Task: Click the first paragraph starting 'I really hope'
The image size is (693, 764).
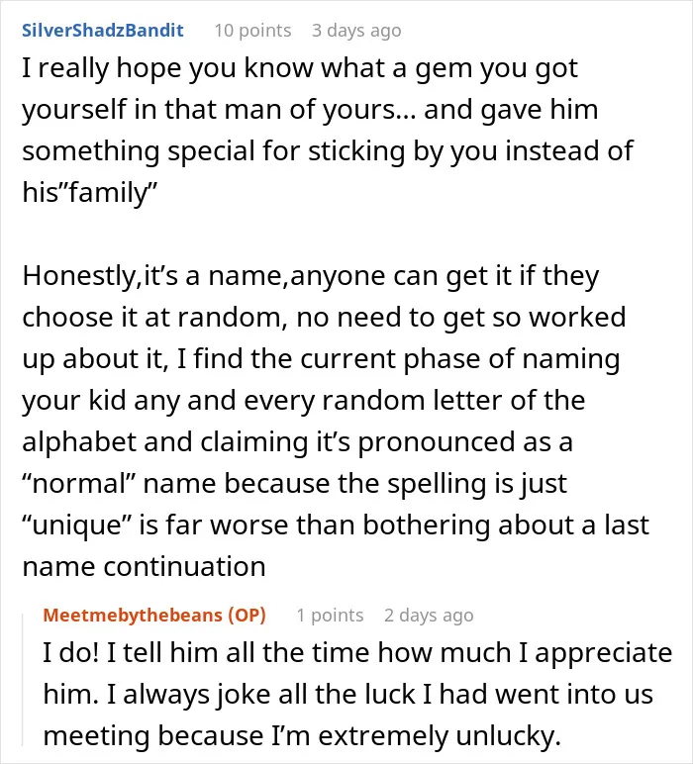Action: (328, 130)
